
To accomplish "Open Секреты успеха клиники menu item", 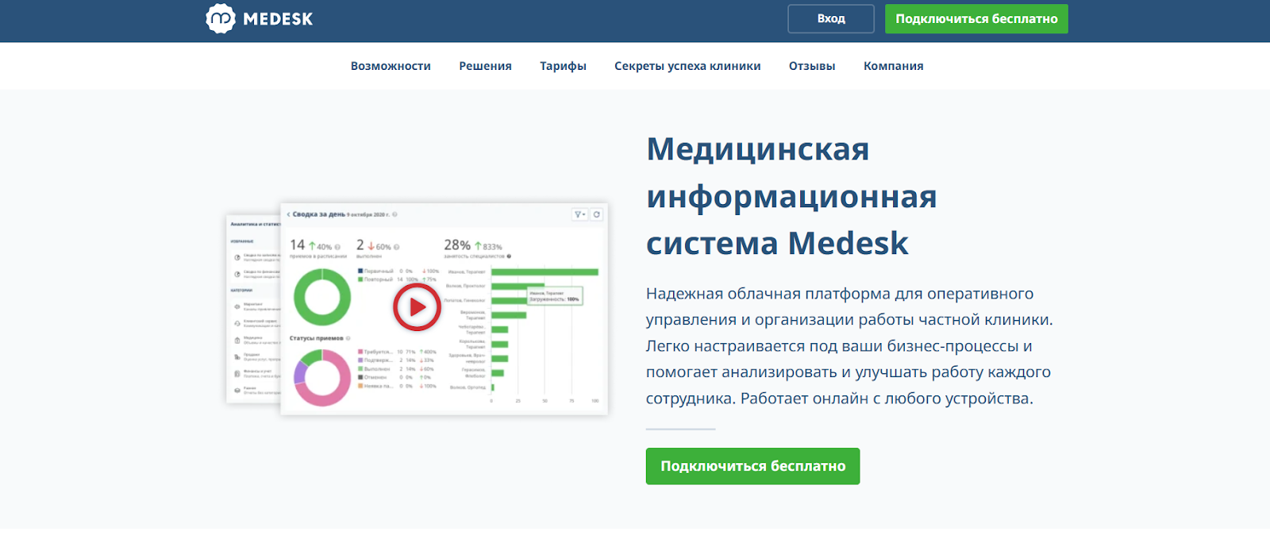I will [x=687, y=66].
